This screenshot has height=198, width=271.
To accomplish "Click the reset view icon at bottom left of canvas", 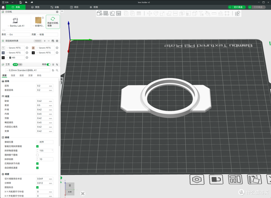I will tap(83, 193).
